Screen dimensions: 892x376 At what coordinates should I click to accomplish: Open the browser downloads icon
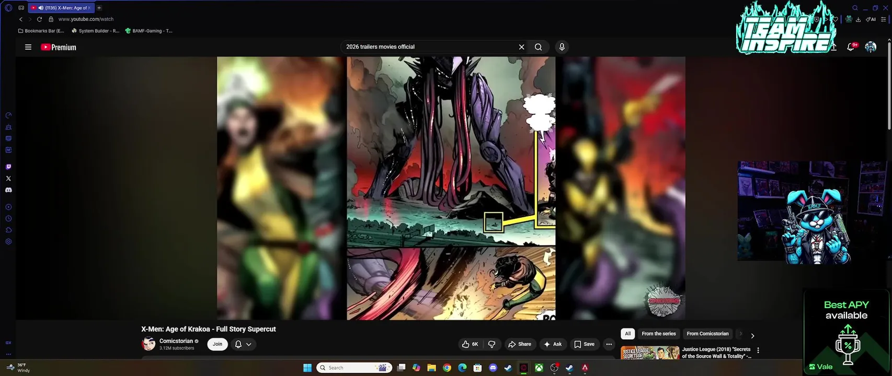(858, 19)
